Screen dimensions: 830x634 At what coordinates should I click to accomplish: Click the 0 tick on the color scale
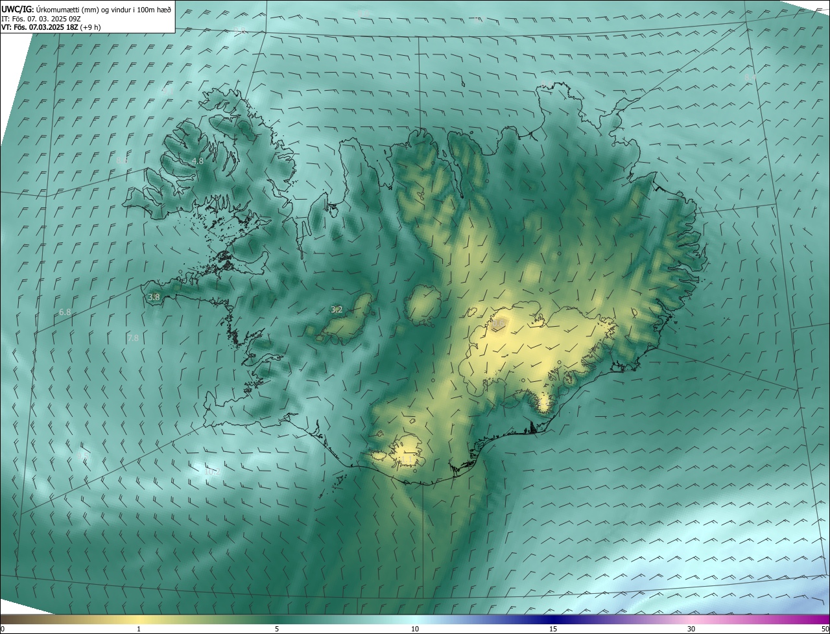(x=3, y=629)
